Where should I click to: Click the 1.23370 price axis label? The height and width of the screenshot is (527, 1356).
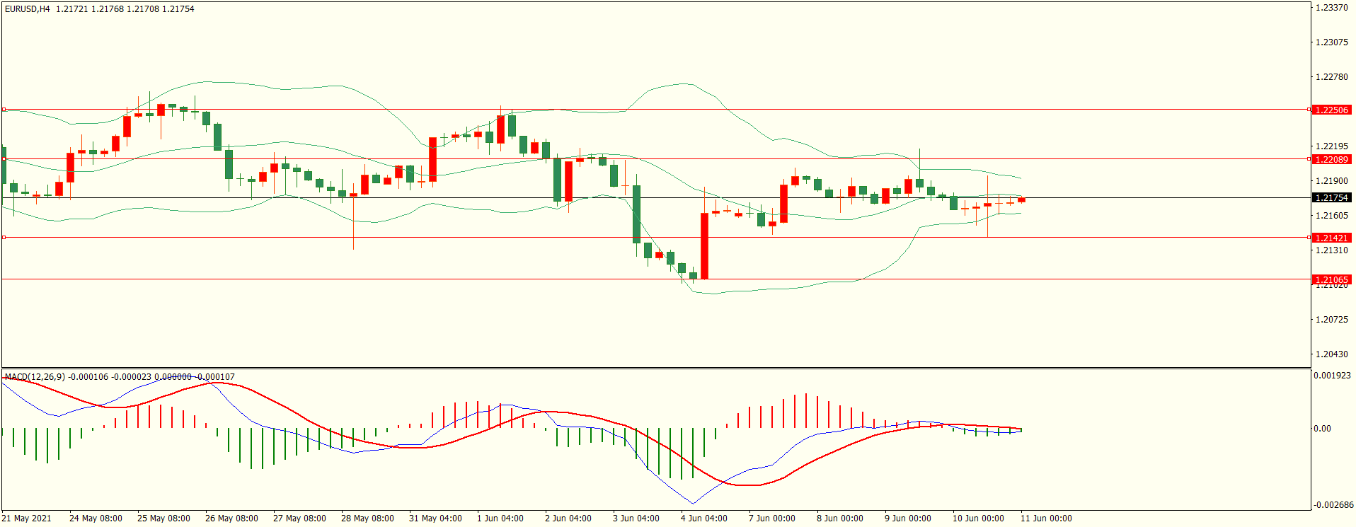tap(1331, 8)
